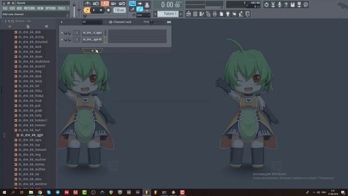Click the tempo tapper icon
The image size is (348, 196).
pos(234,14)
